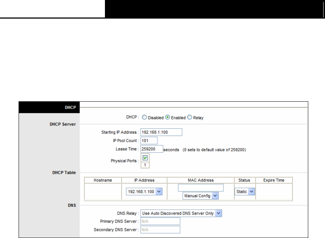This screenshot has width=325, height=238.
Task: Open the Static status dropdown
Action: coord(244,192)
